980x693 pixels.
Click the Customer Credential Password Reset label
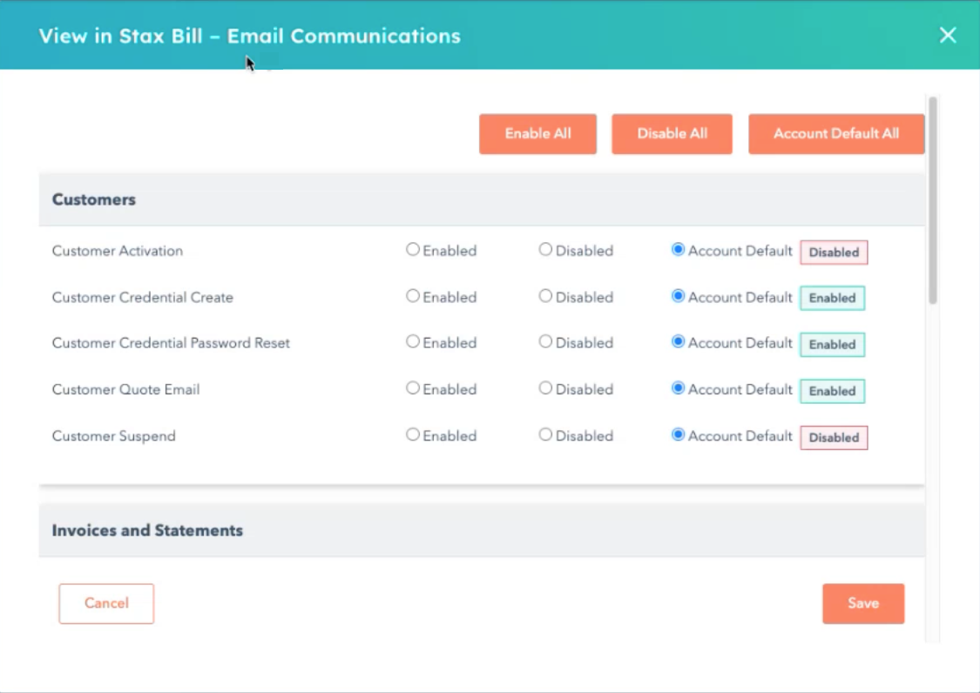[171, 343]
